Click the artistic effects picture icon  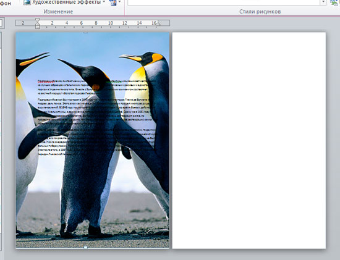[27, 2]
